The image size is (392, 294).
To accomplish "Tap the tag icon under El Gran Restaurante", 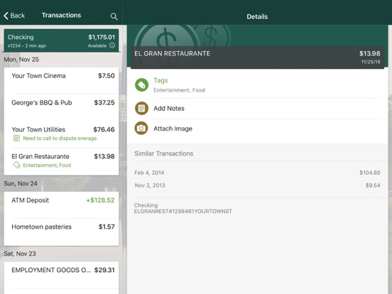I will pyautogui.click(x=16, y=165).
